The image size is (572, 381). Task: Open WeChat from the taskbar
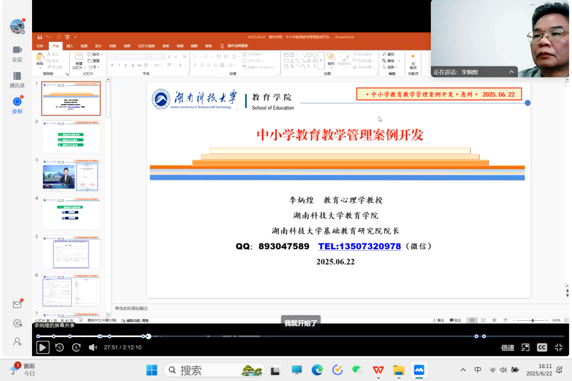tap(357, 370)
